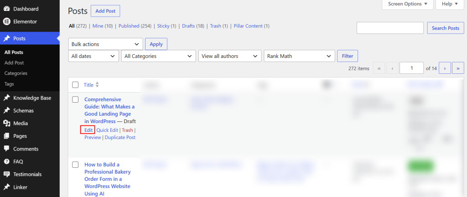Sort posts using Title sort arrows

pyautogui.click(x=97, y=85)
